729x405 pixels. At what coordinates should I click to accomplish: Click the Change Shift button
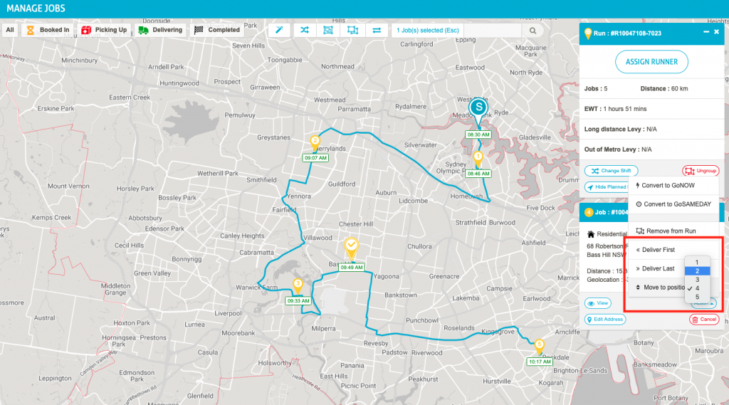(611, 171)
